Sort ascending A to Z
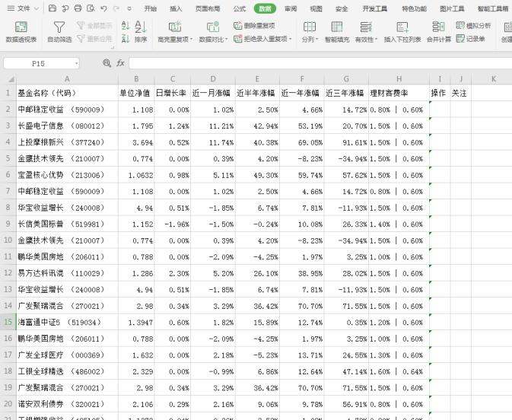 tap(126, 25)
